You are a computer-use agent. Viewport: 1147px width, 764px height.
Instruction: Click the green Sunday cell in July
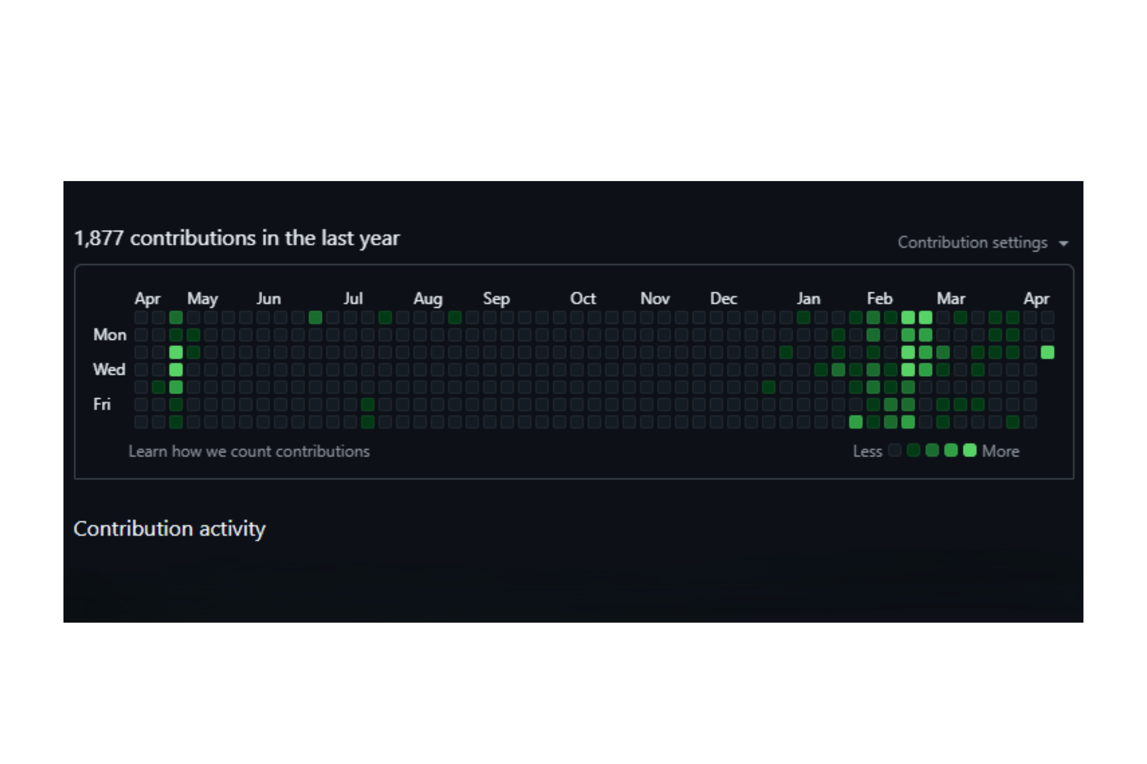click(385, 318)
